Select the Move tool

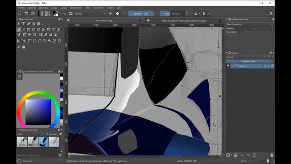(x=30, y=35)
